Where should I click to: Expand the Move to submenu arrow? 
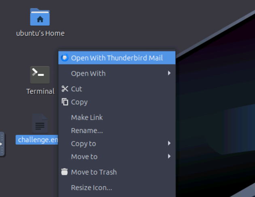point(169,156)
